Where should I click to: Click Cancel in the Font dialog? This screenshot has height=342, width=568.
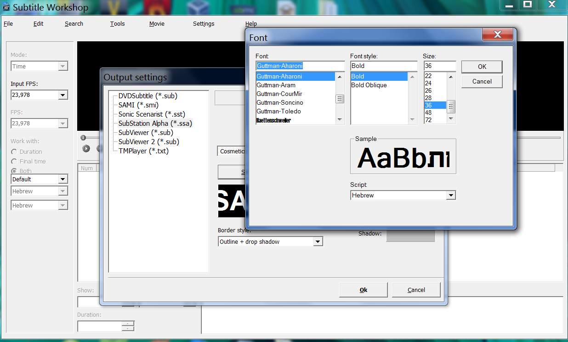482,82
